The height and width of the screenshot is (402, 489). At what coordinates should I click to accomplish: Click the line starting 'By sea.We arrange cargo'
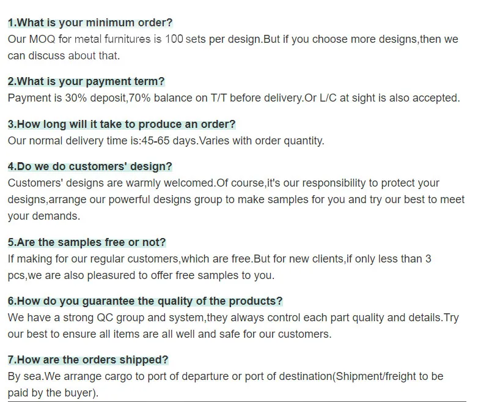point(226,376)
